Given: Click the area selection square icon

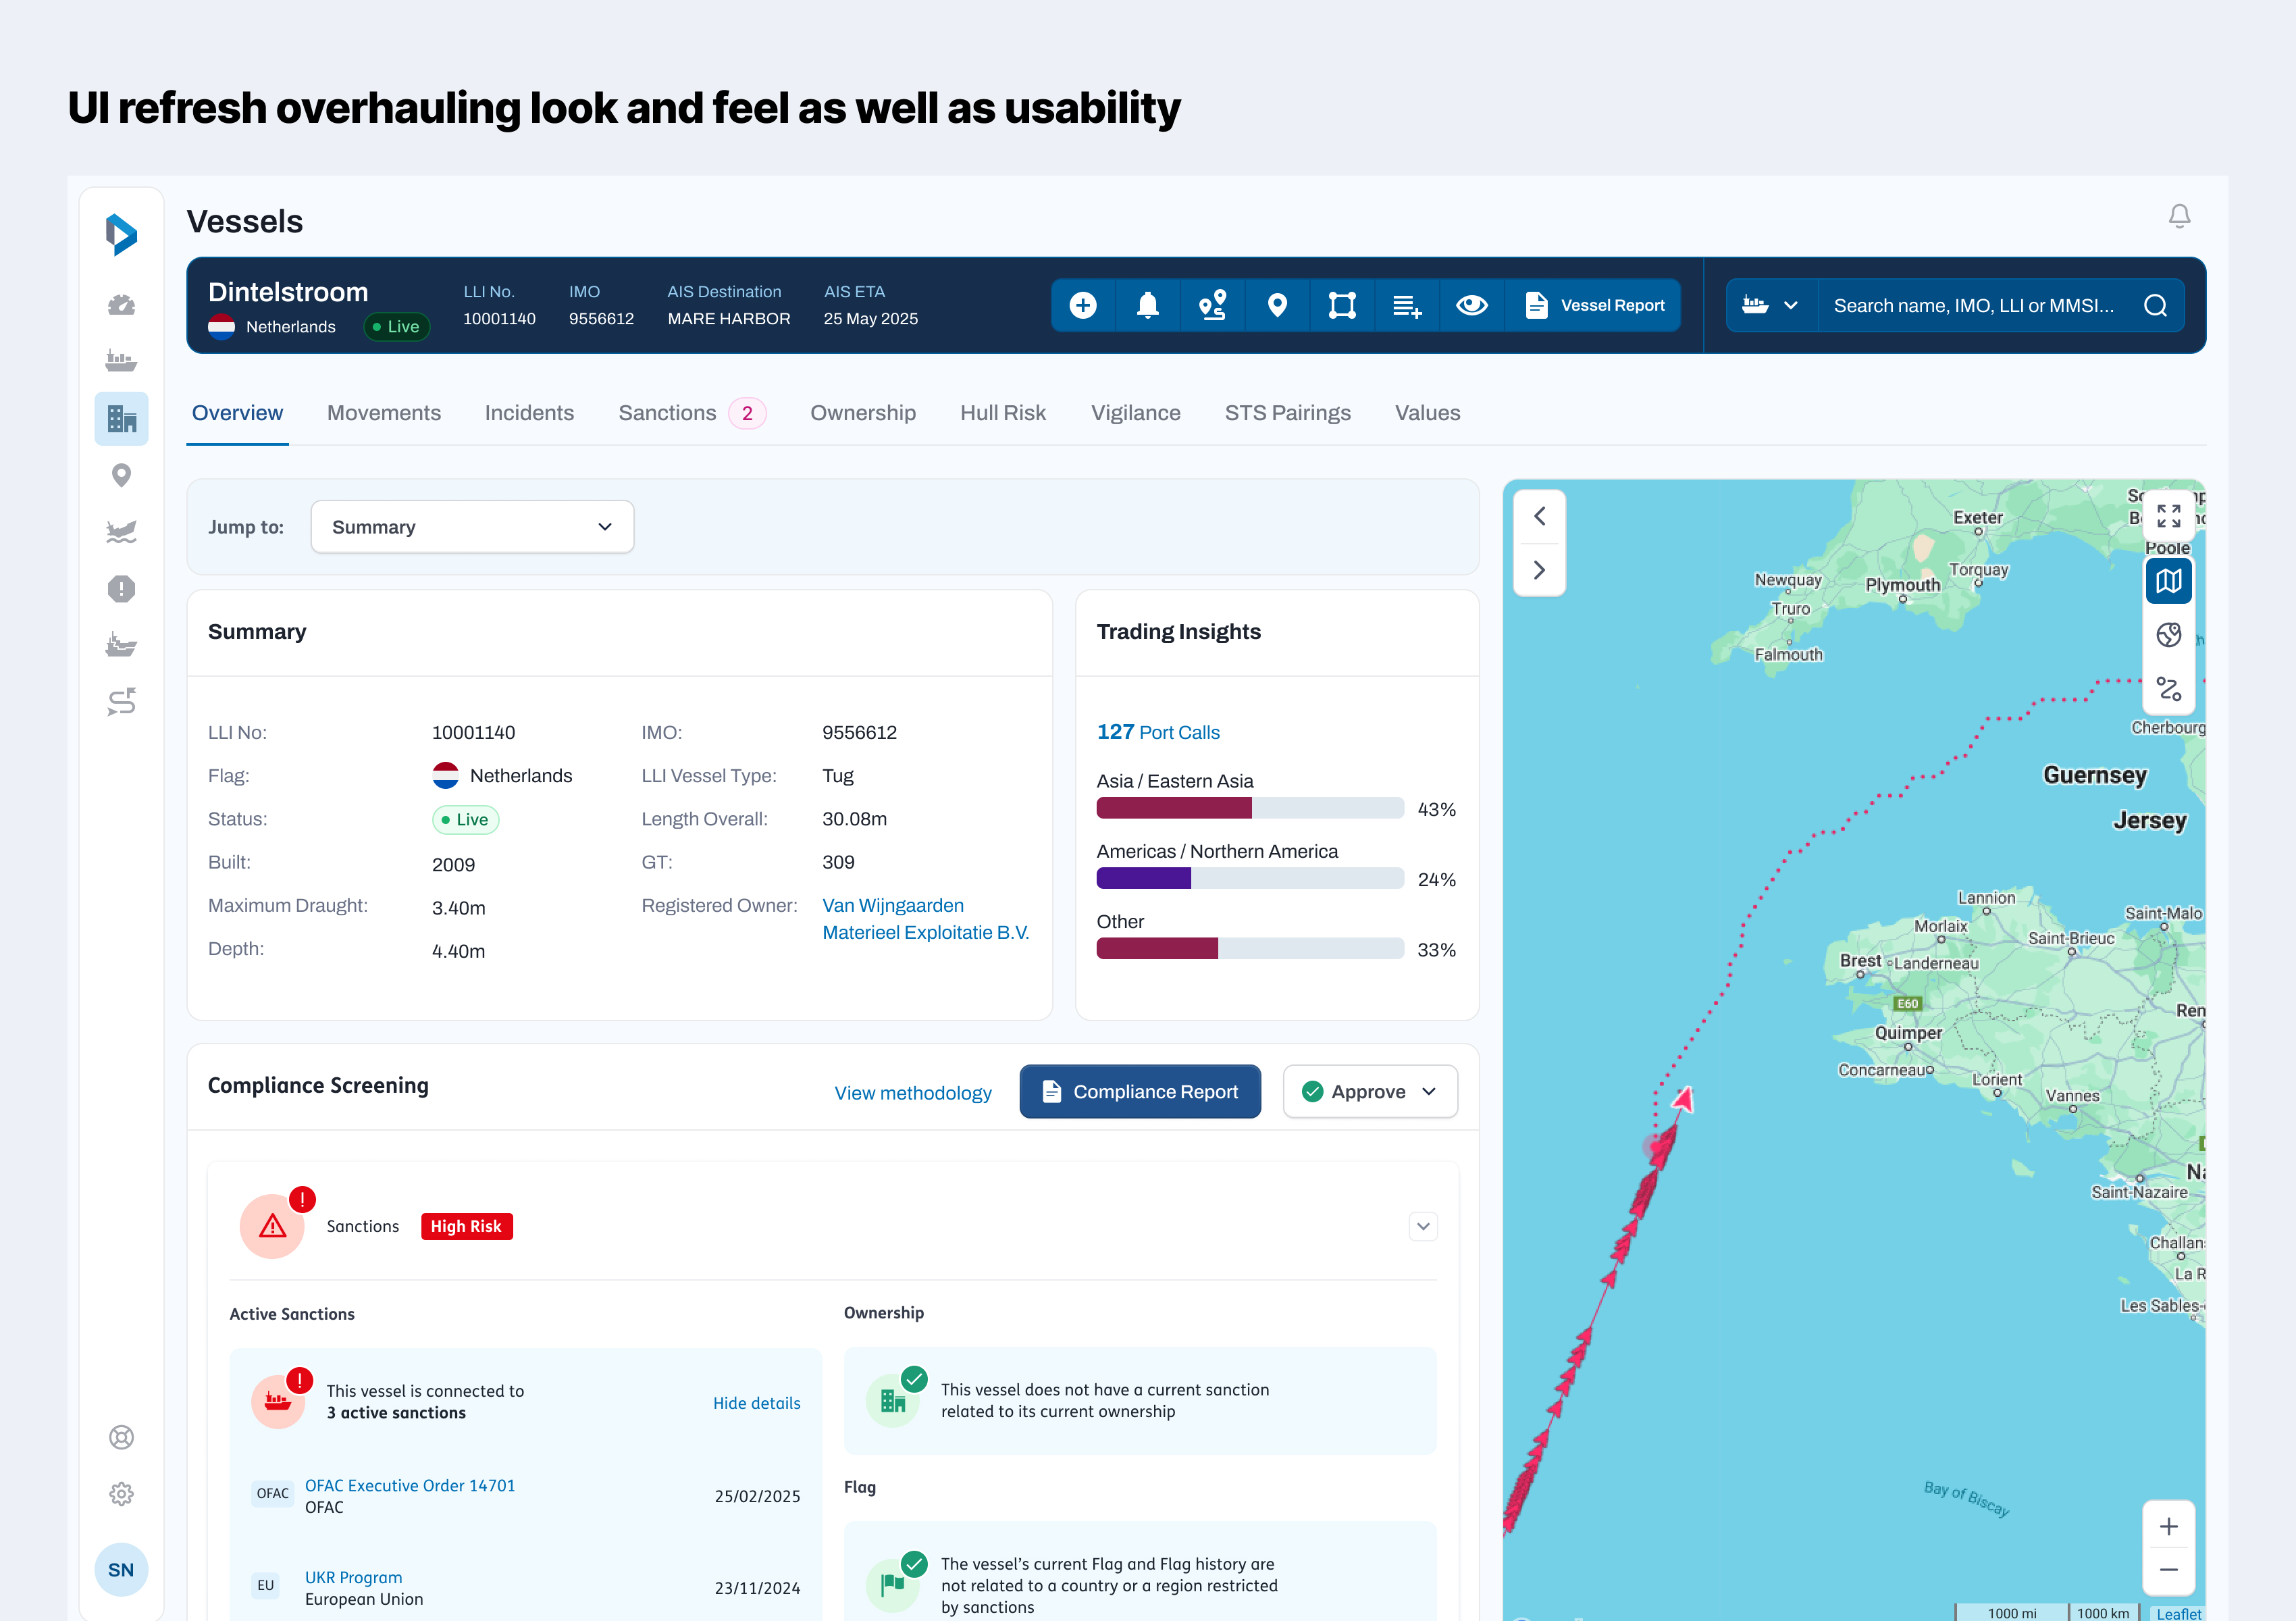Looking at the screenshot, I should coord(1342,305).
